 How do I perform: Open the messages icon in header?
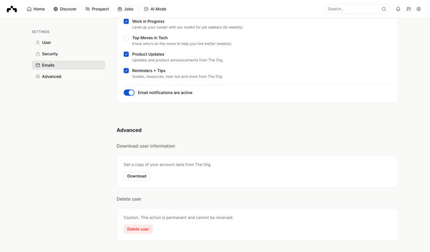(x=408, y=9)
